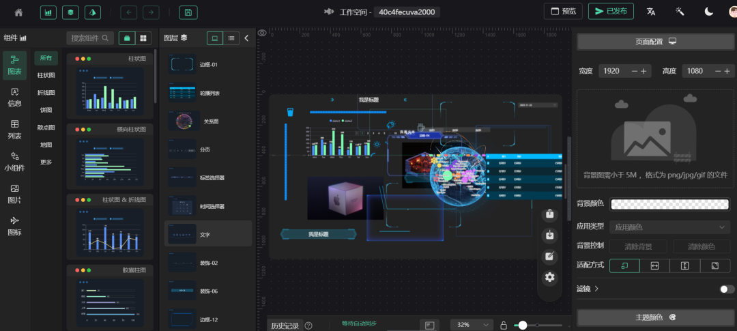Select the 文字 layer

208,233
